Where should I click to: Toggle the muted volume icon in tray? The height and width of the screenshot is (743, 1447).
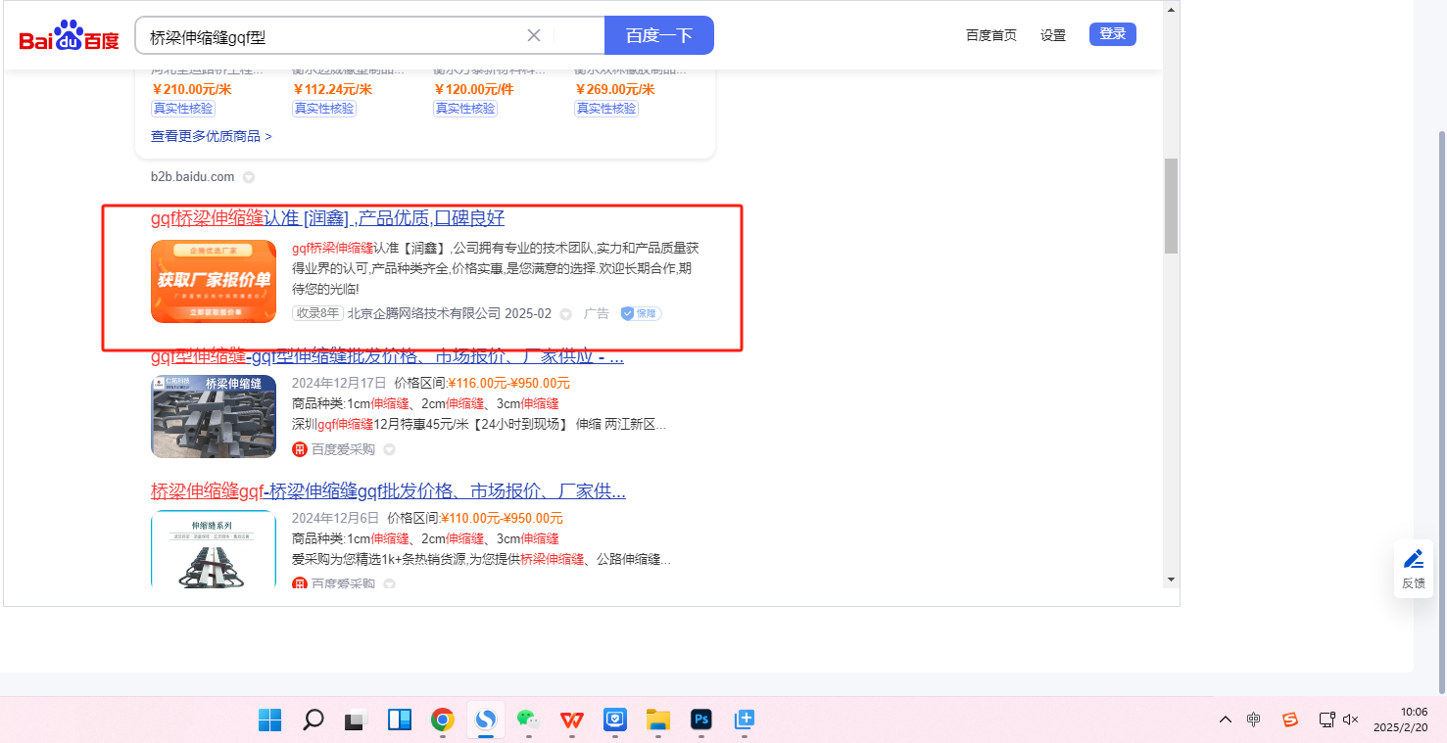pyautogui.click(x=1351, y=720)
